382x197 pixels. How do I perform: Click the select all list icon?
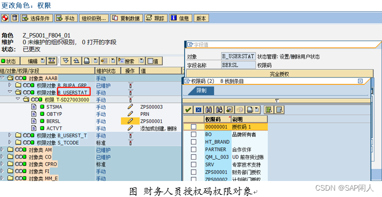click(269, 110)
